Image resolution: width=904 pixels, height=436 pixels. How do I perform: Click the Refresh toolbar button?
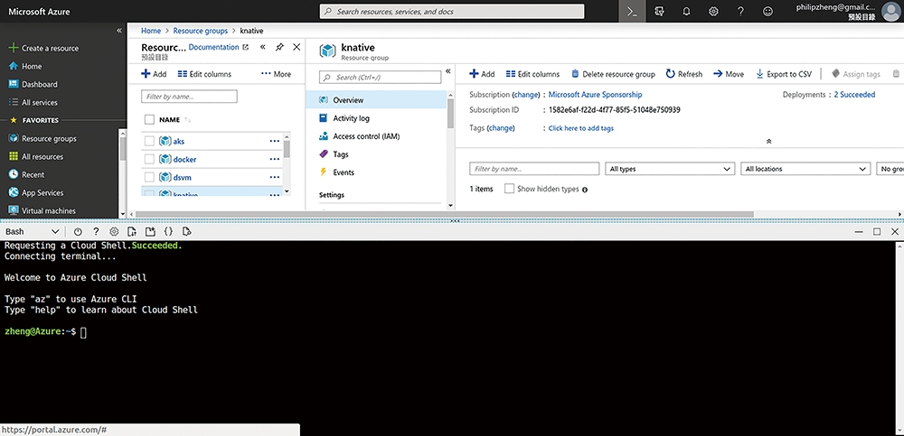point(683,74)
